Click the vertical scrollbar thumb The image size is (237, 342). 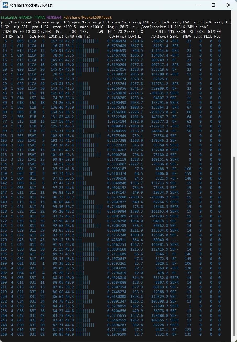point(235,248)
